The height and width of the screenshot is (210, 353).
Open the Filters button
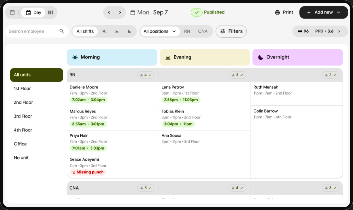click(x=231, y=31)
